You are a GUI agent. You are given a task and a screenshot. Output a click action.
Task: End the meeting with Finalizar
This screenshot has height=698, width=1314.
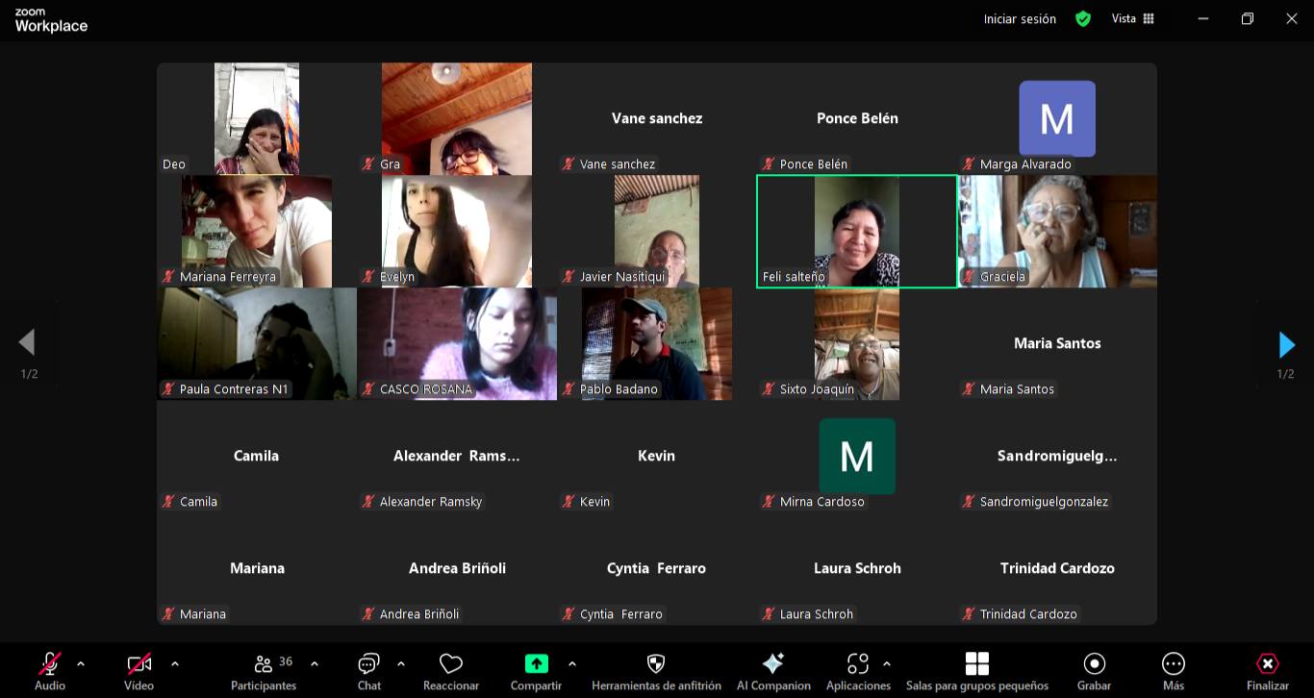coord(1267,671)
